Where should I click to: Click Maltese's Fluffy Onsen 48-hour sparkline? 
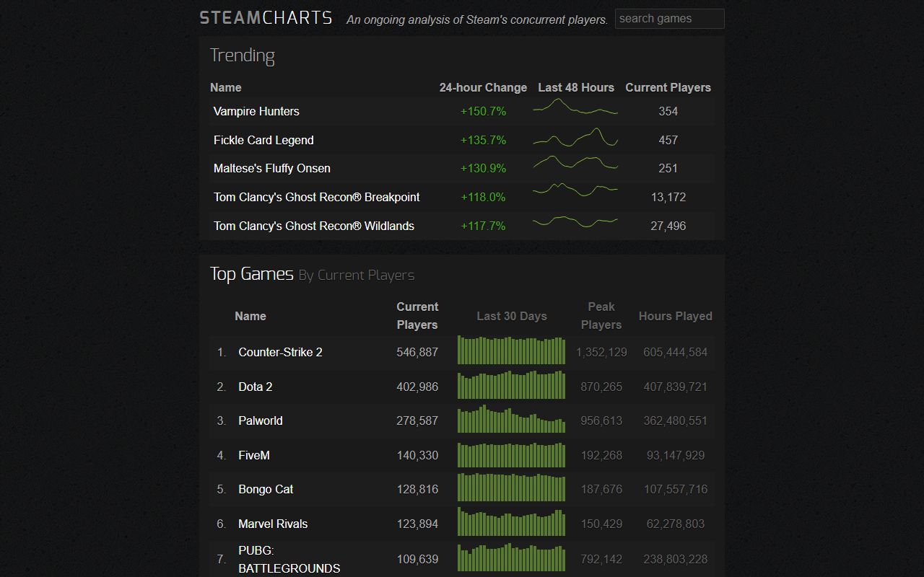click(575, 163)
